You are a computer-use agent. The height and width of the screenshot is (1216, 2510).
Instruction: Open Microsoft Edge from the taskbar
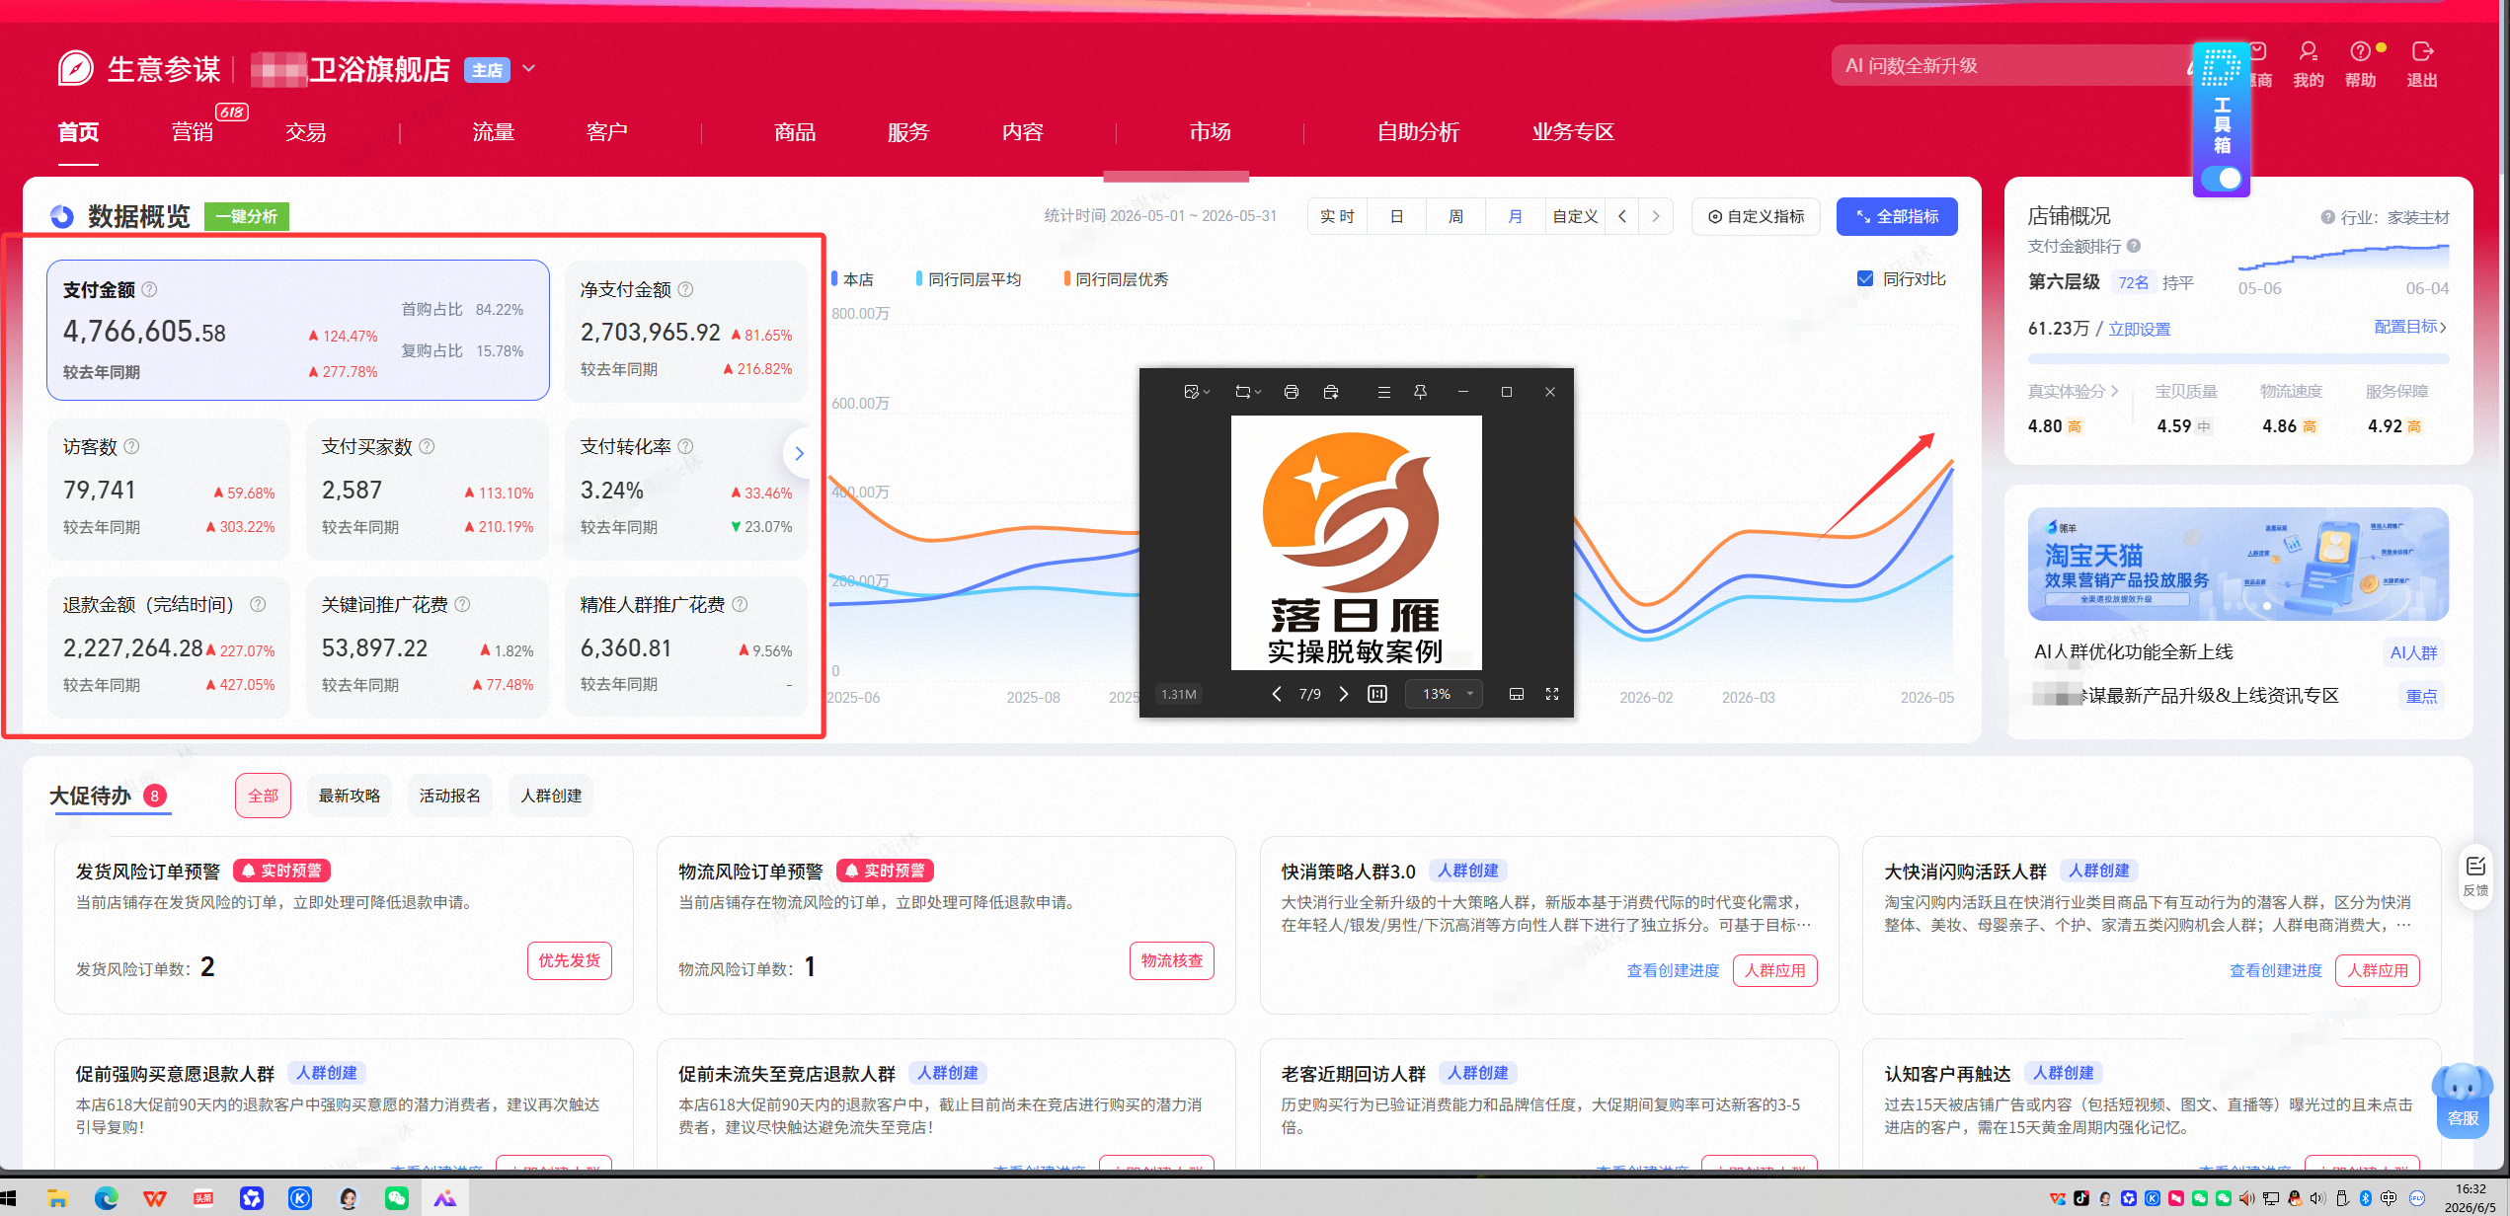[x=106, y=1198]
